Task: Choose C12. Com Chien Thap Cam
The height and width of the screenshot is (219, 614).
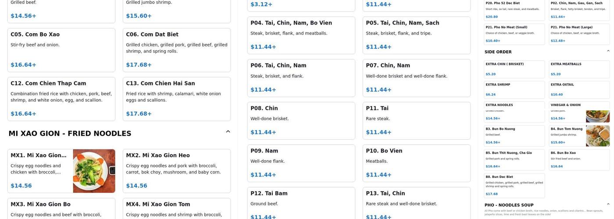Action: pyautogui.click(x=61, y=99)
